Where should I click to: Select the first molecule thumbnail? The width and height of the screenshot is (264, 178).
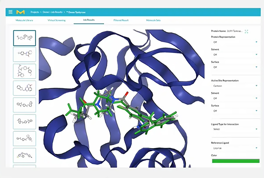coord(24,38)
